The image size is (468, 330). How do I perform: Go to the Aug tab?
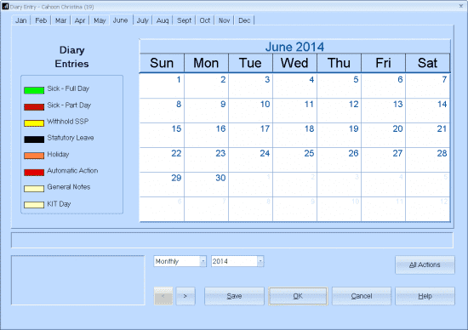163,20
